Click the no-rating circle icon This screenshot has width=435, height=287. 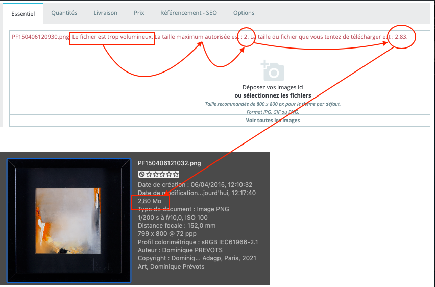(142, 174)
